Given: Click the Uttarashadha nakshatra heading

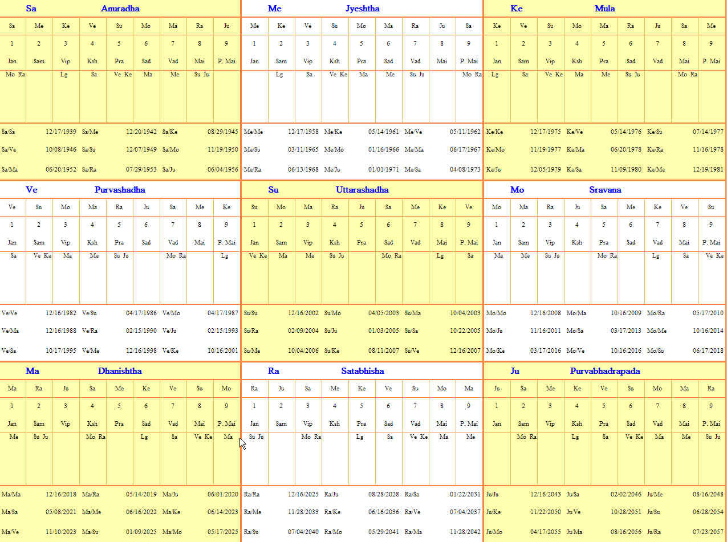Looking at the screenshot, I should coord(362,190).
